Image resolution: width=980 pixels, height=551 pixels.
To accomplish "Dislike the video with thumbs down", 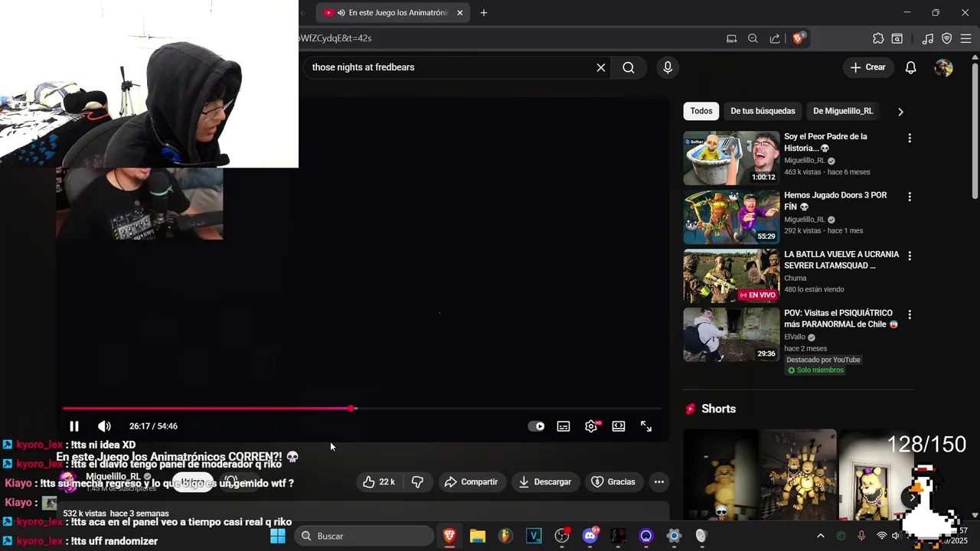I will coord(417,482).
